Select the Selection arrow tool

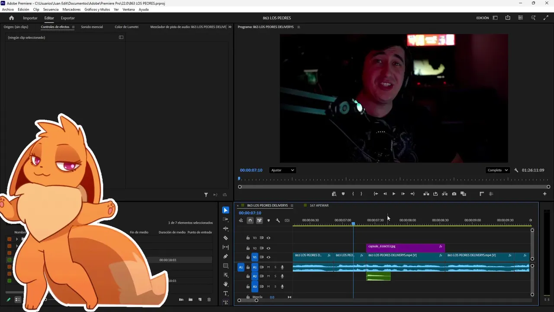coord(225,210)
